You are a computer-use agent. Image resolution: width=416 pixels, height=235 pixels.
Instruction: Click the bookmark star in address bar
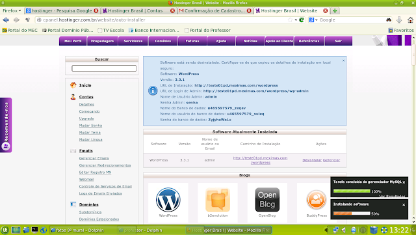click(x=291, y=20)
